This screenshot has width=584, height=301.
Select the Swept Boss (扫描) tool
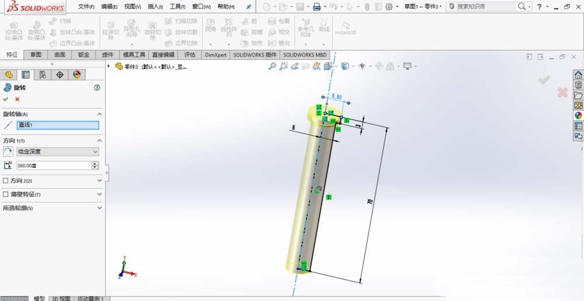60,21
